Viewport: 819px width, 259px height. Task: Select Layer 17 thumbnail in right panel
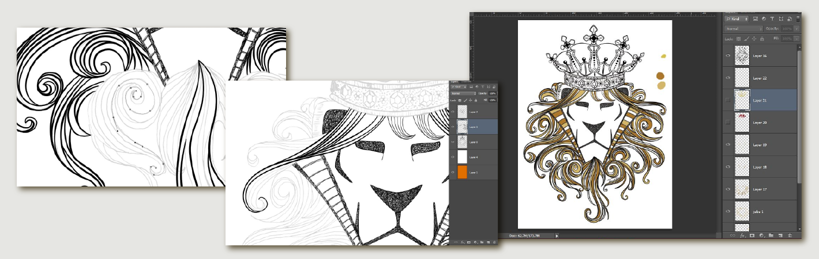[x=742, y=189]
